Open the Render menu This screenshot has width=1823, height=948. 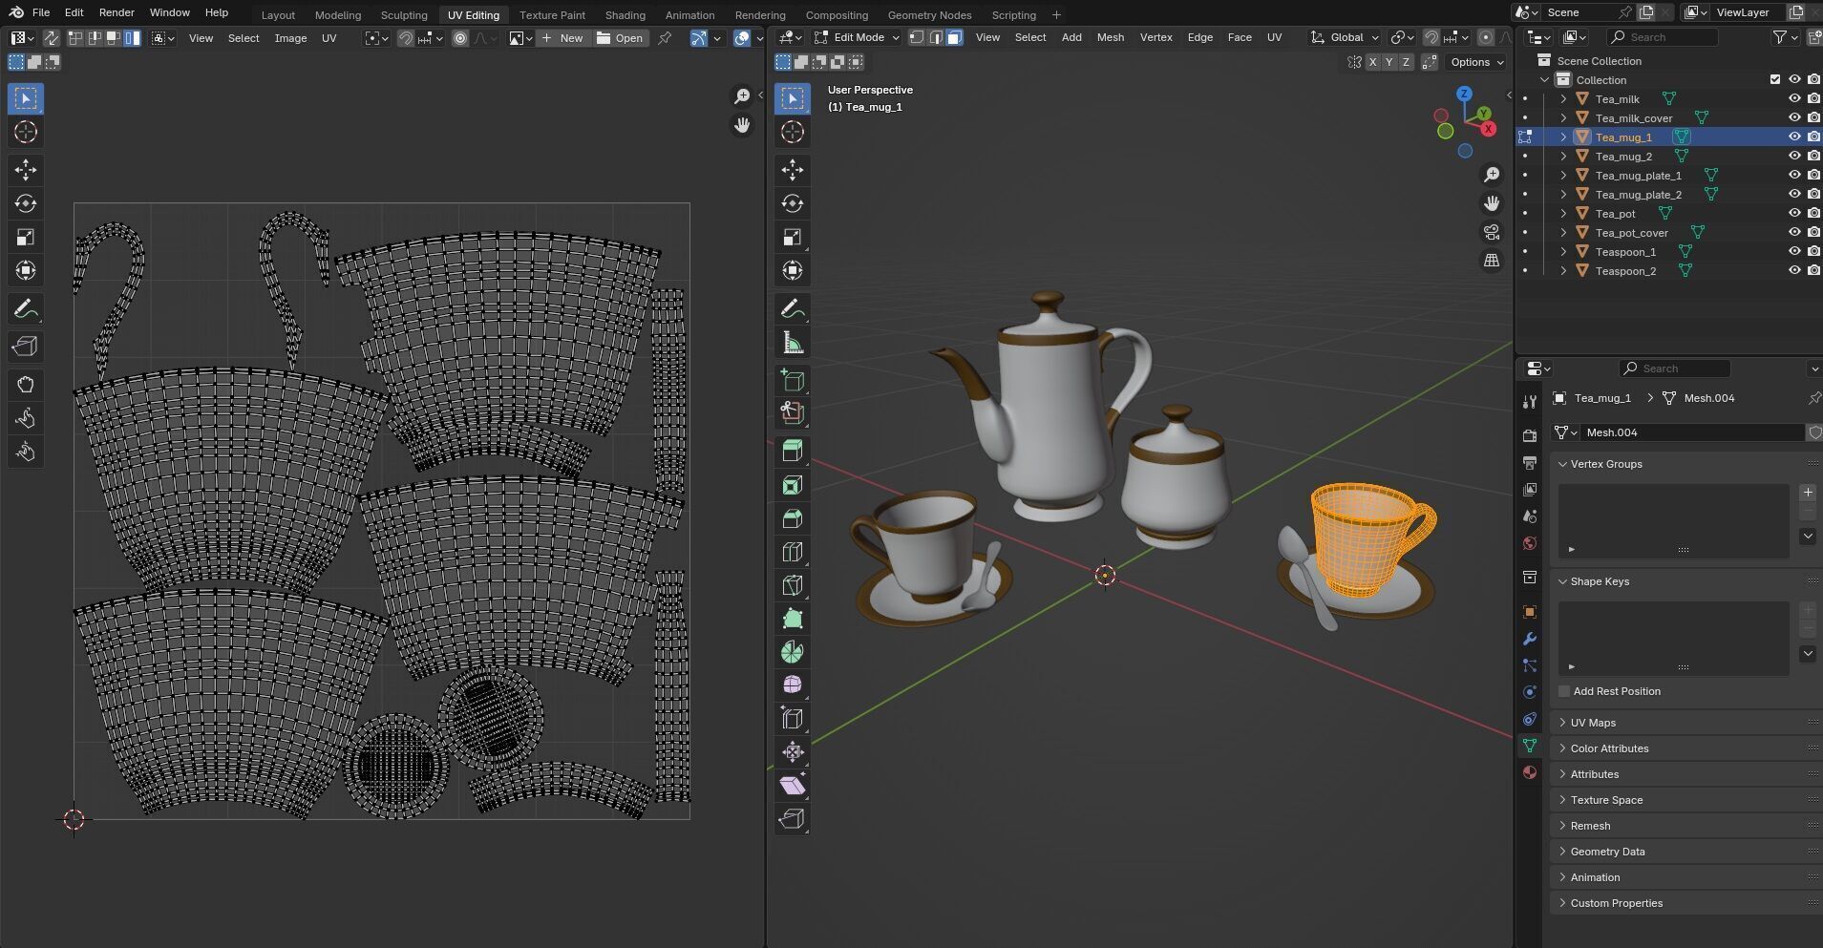coord(117,12)
